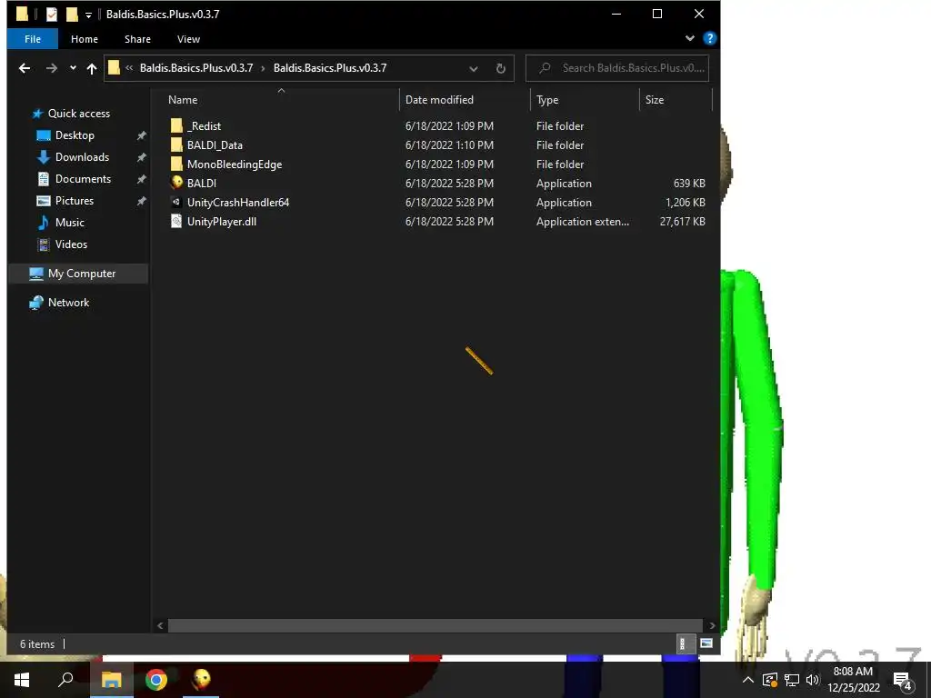Screen dimensions: 931x698
Task: Go forward with the right arrow
Action: 52,68
